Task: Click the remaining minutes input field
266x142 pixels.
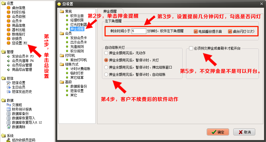Action: pos(139,31)
